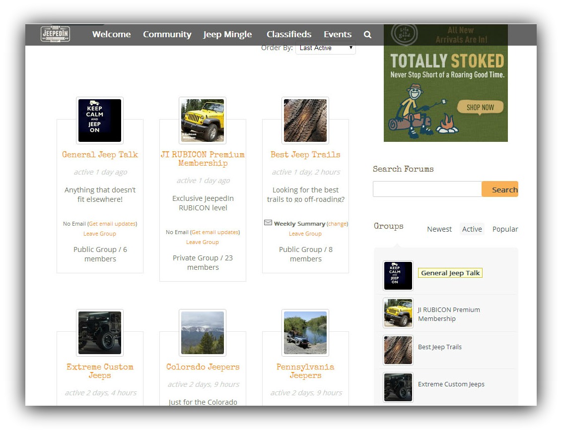
Task: Click Get email updates under General Jeep Talk
Action: (112, 224)
